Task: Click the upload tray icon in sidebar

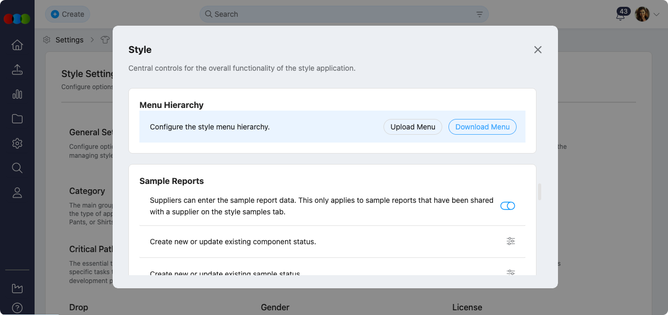Action: click(17, 70)
